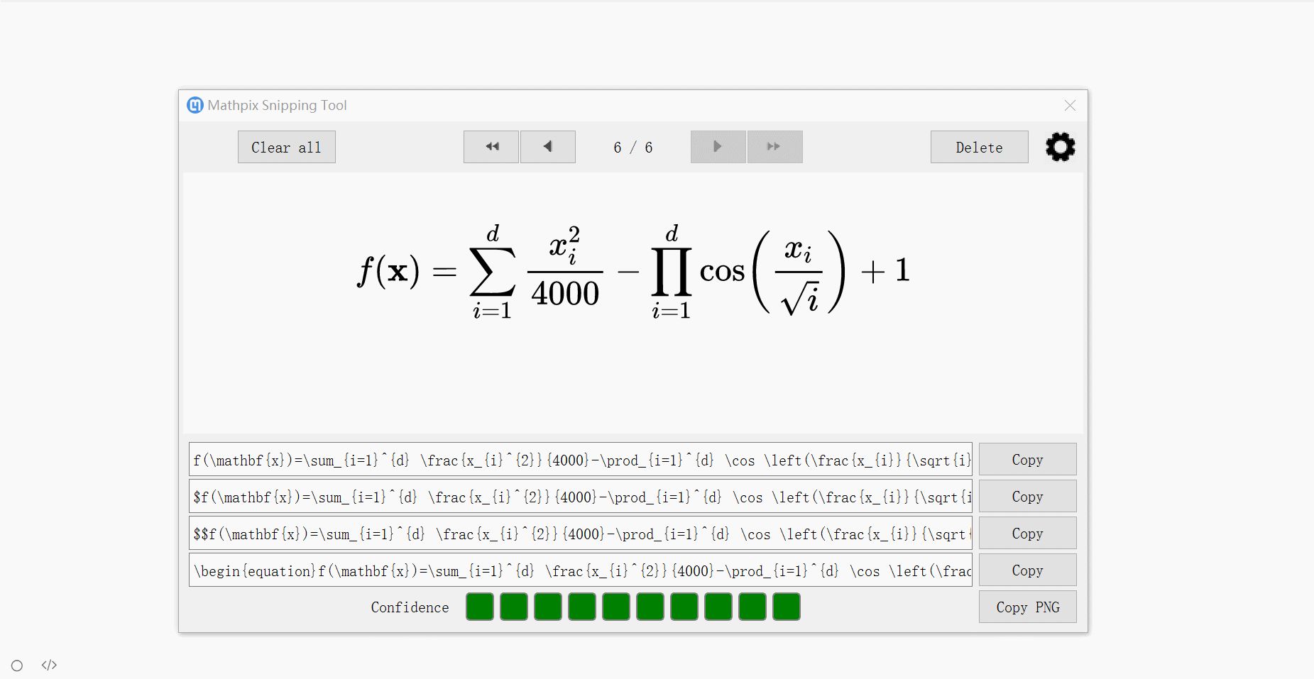Viewport: 1314px width, 679px height.
Task: Copy the plain LaTeX formula output
Action: click(1027, 460)
